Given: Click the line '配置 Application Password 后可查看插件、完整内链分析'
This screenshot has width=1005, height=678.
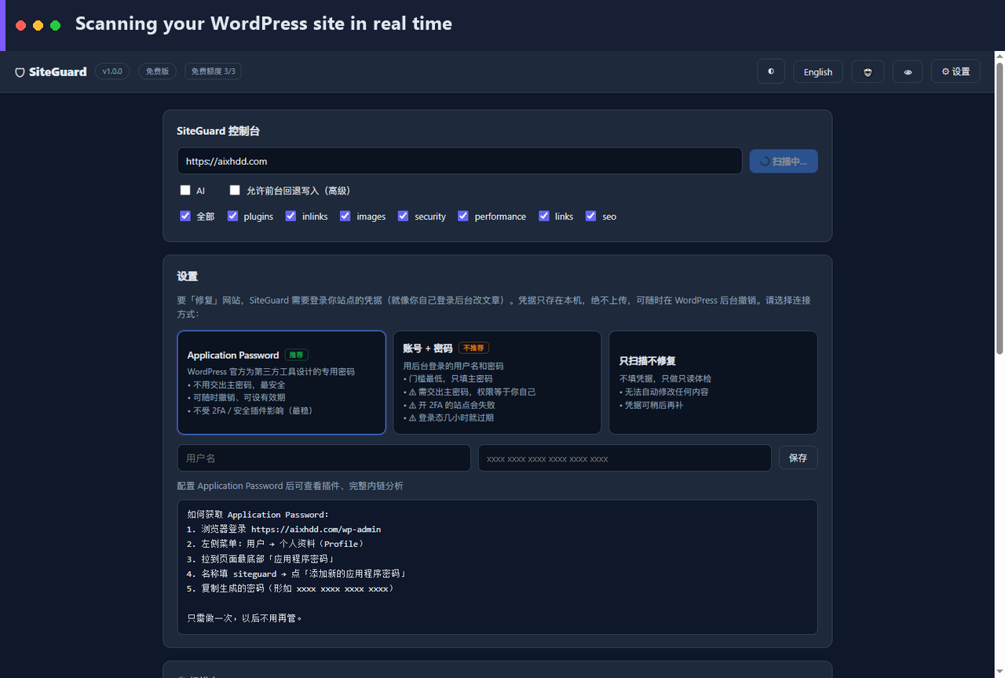Looking at the screenshot, I should click(x=291, y=486).
